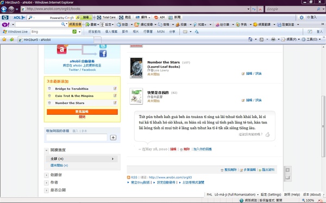Click the red stop loading icon
The height and width of the screenshot is (203, 326).
260,9
